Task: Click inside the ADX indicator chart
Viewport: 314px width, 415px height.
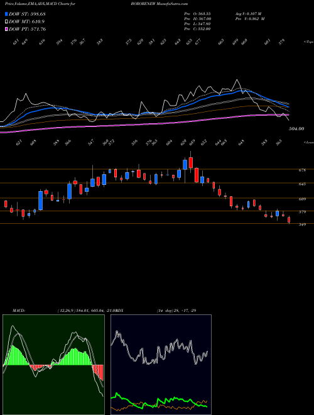Action: coord(161,365)
